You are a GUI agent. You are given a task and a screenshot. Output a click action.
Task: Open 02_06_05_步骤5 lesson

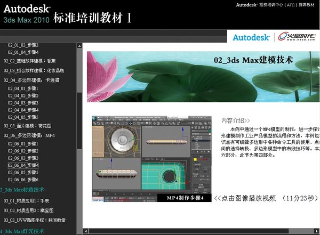[x=23, y=172]
